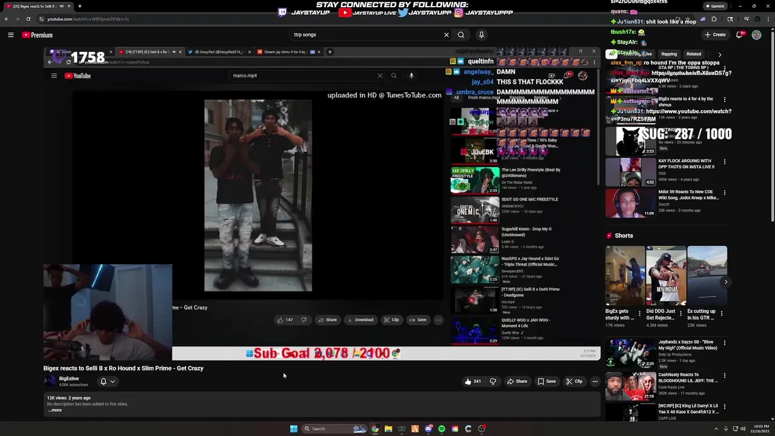Open the Gemini button in Chrome
775x436 pixels.
click(714, 6)
